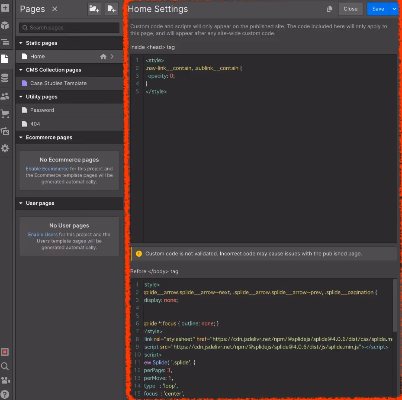Open the site Settings gear icon

coord(5,148)
